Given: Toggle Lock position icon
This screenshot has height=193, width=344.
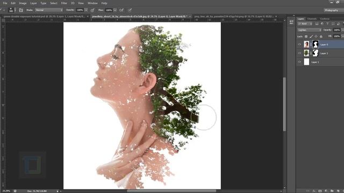Looking at the screenshot, I should [x=316, y=36].
